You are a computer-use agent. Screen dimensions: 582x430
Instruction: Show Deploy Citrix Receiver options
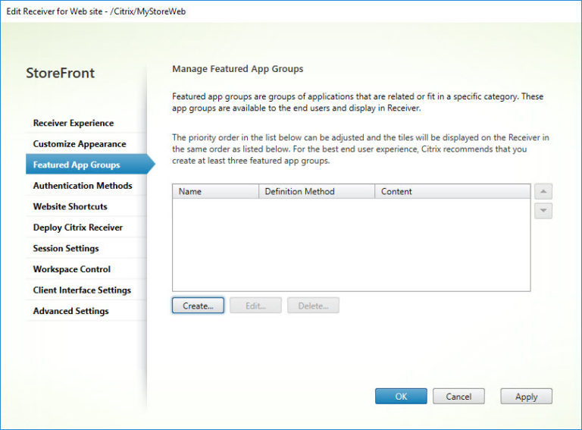tap(77, 228)
